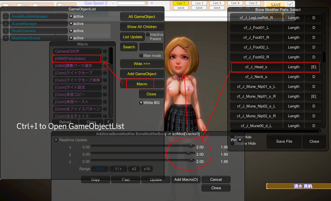Toggle active state of StudioCamera
This screenshot has height=201, width=331.
[x=71, y=31]
